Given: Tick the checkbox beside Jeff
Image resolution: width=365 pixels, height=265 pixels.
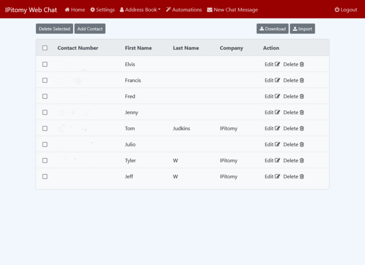Looking at the screenshot, I should click(x=45, y=176).
